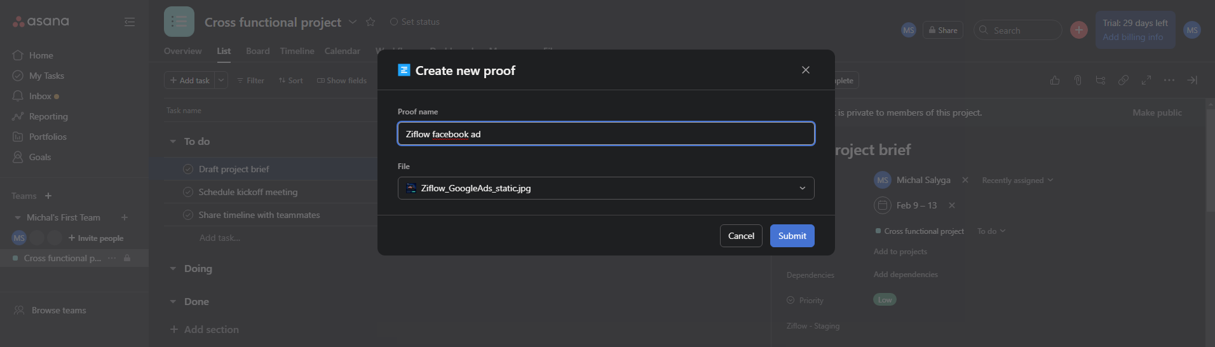
Task: Submit the new proof
Action: coord(792,236)
